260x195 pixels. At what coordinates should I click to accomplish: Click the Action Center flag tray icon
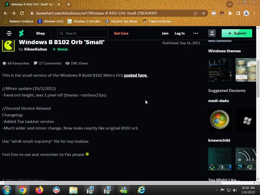pyautogui.click(x=222, y=190)
